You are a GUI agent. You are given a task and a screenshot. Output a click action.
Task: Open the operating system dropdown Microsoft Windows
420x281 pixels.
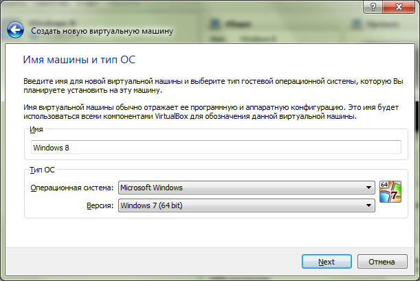[246, 188]
